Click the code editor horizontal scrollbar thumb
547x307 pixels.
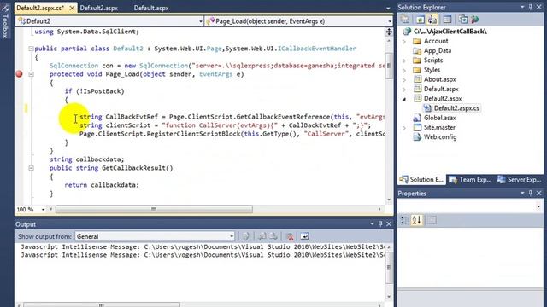pos(154,209)
